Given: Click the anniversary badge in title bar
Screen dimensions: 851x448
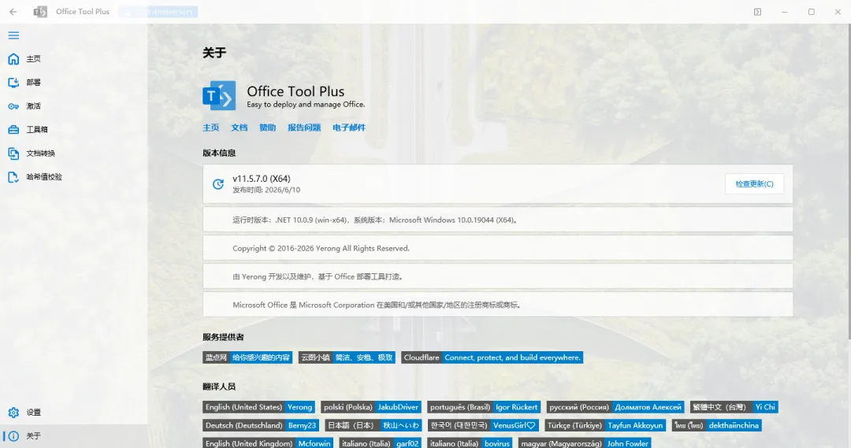Looking at the screenshot, I should [158, 11].
